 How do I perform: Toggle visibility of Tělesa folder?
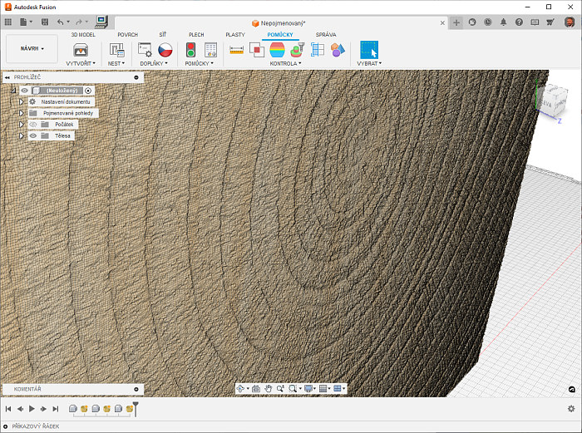tap(33, 135)
